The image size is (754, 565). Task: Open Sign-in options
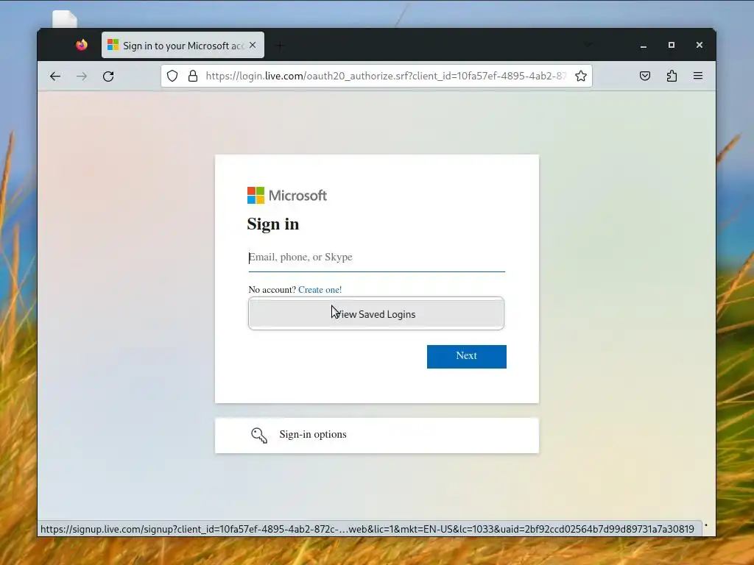coord(376,436)
